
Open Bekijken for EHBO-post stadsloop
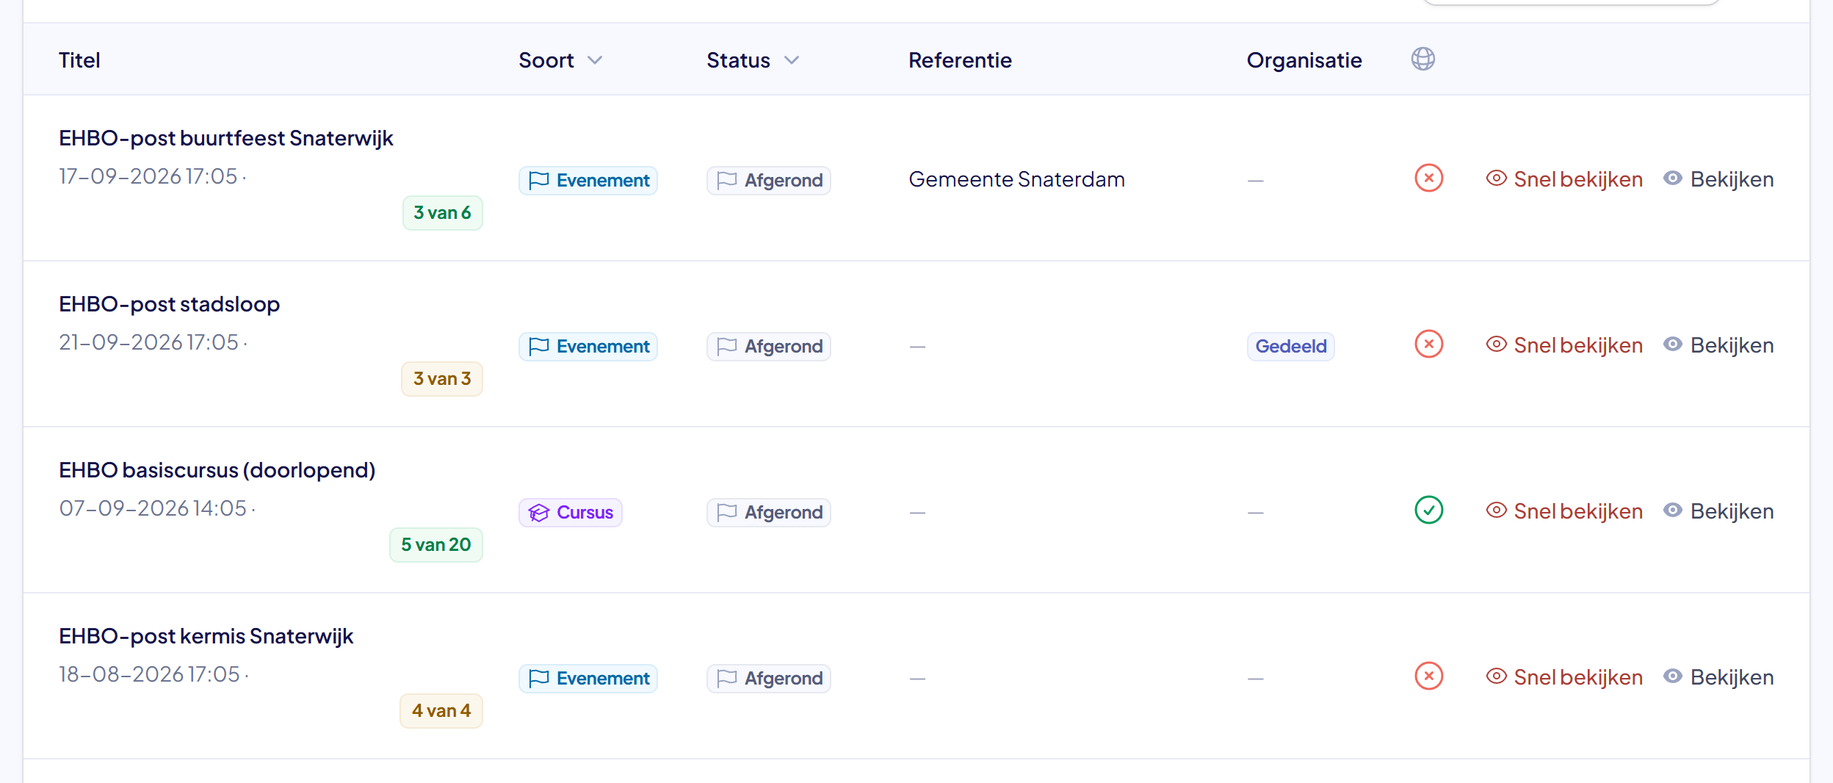click(x=1718, y=345)
